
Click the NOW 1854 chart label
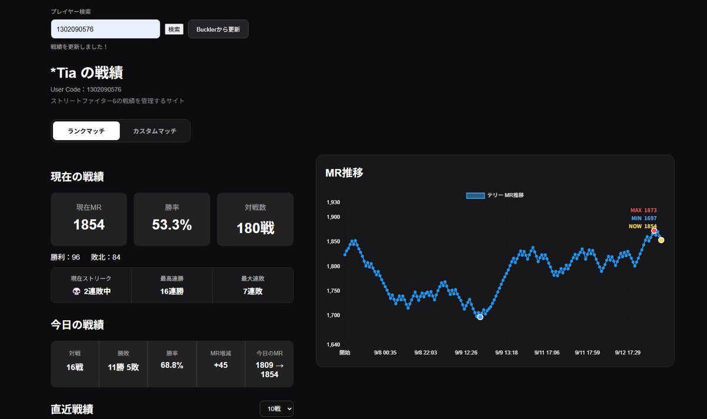click(643, 226)
